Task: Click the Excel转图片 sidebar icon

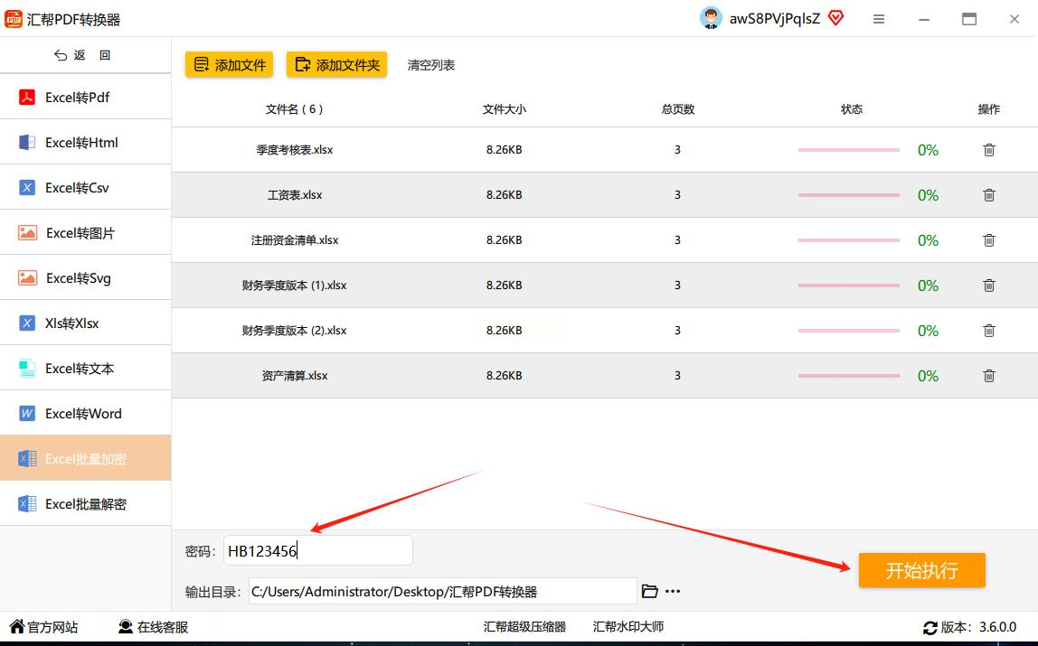Action: point(27,233)
